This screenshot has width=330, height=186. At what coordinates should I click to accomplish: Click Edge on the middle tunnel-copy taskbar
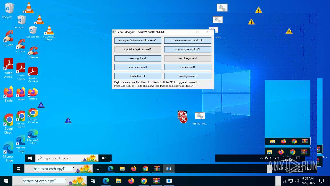111,169
